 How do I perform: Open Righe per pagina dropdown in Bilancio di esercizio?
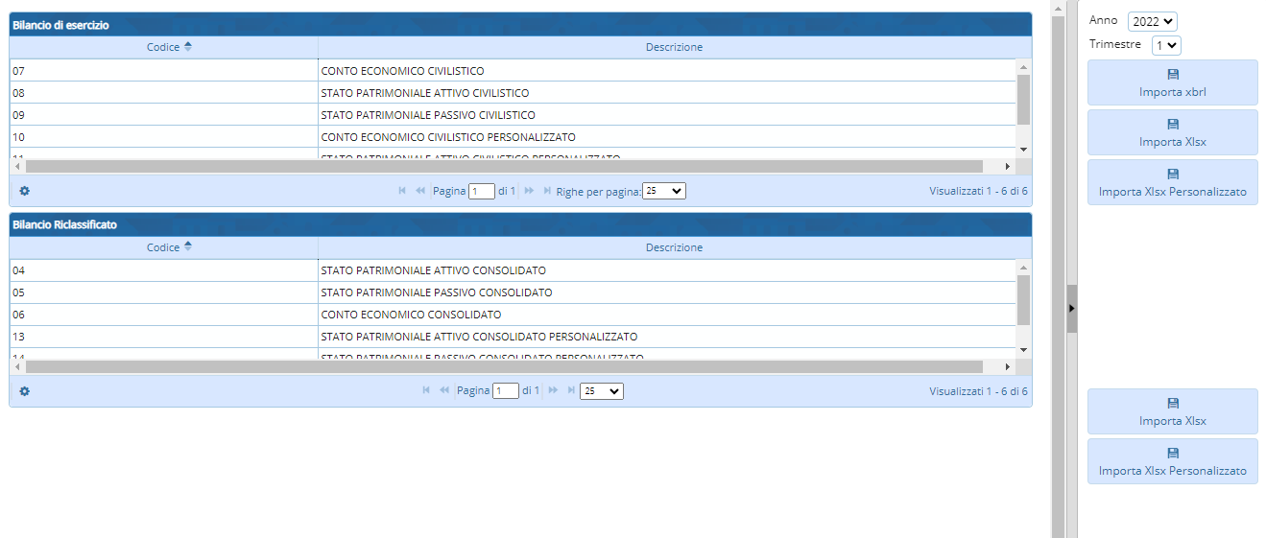point(664,191)
